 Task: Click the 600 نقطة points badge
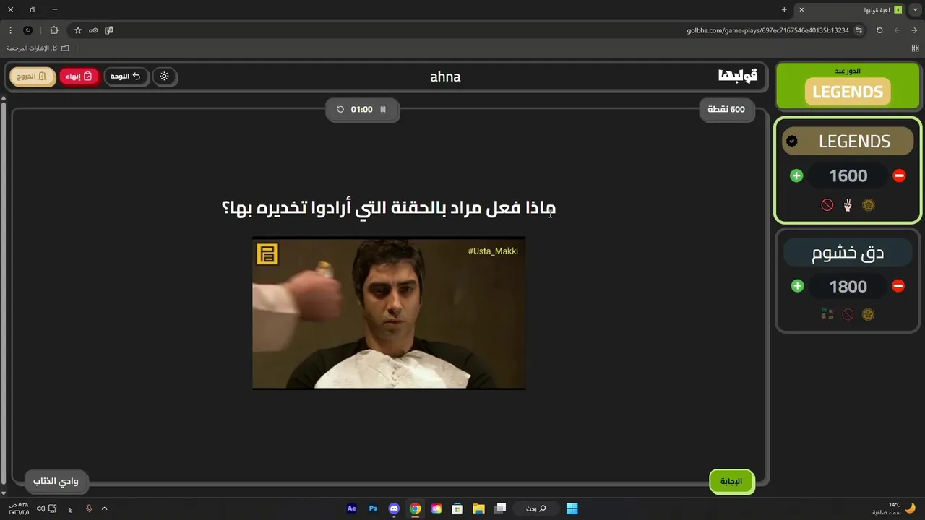[x=726, y=110]
